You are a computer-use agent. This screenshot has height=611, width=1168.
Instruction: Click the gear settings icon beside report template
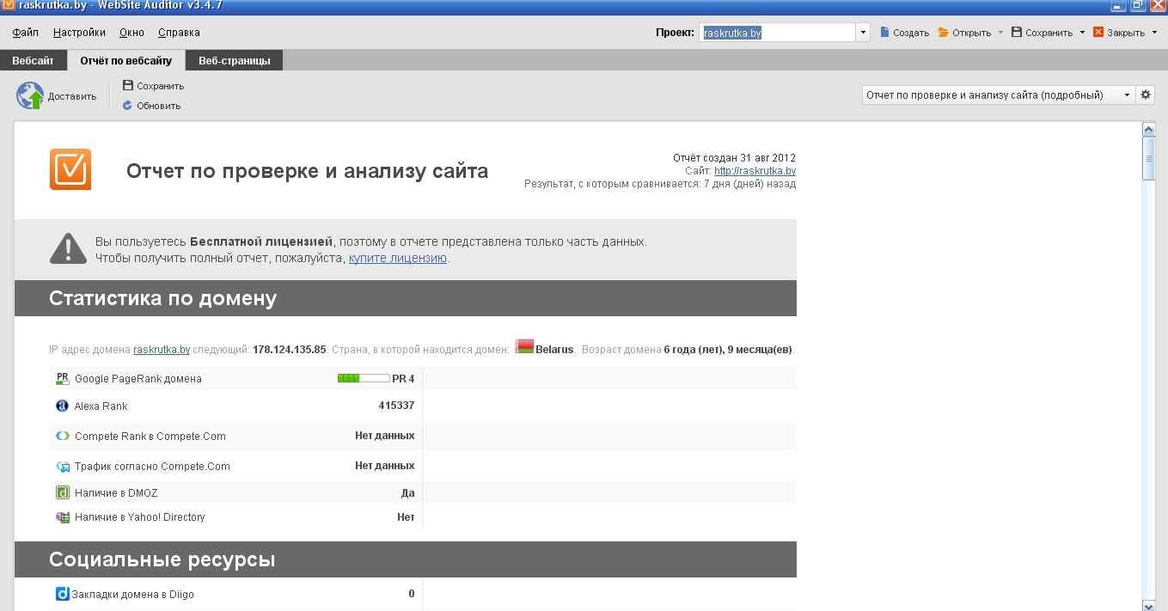[x=1146, y=95]
